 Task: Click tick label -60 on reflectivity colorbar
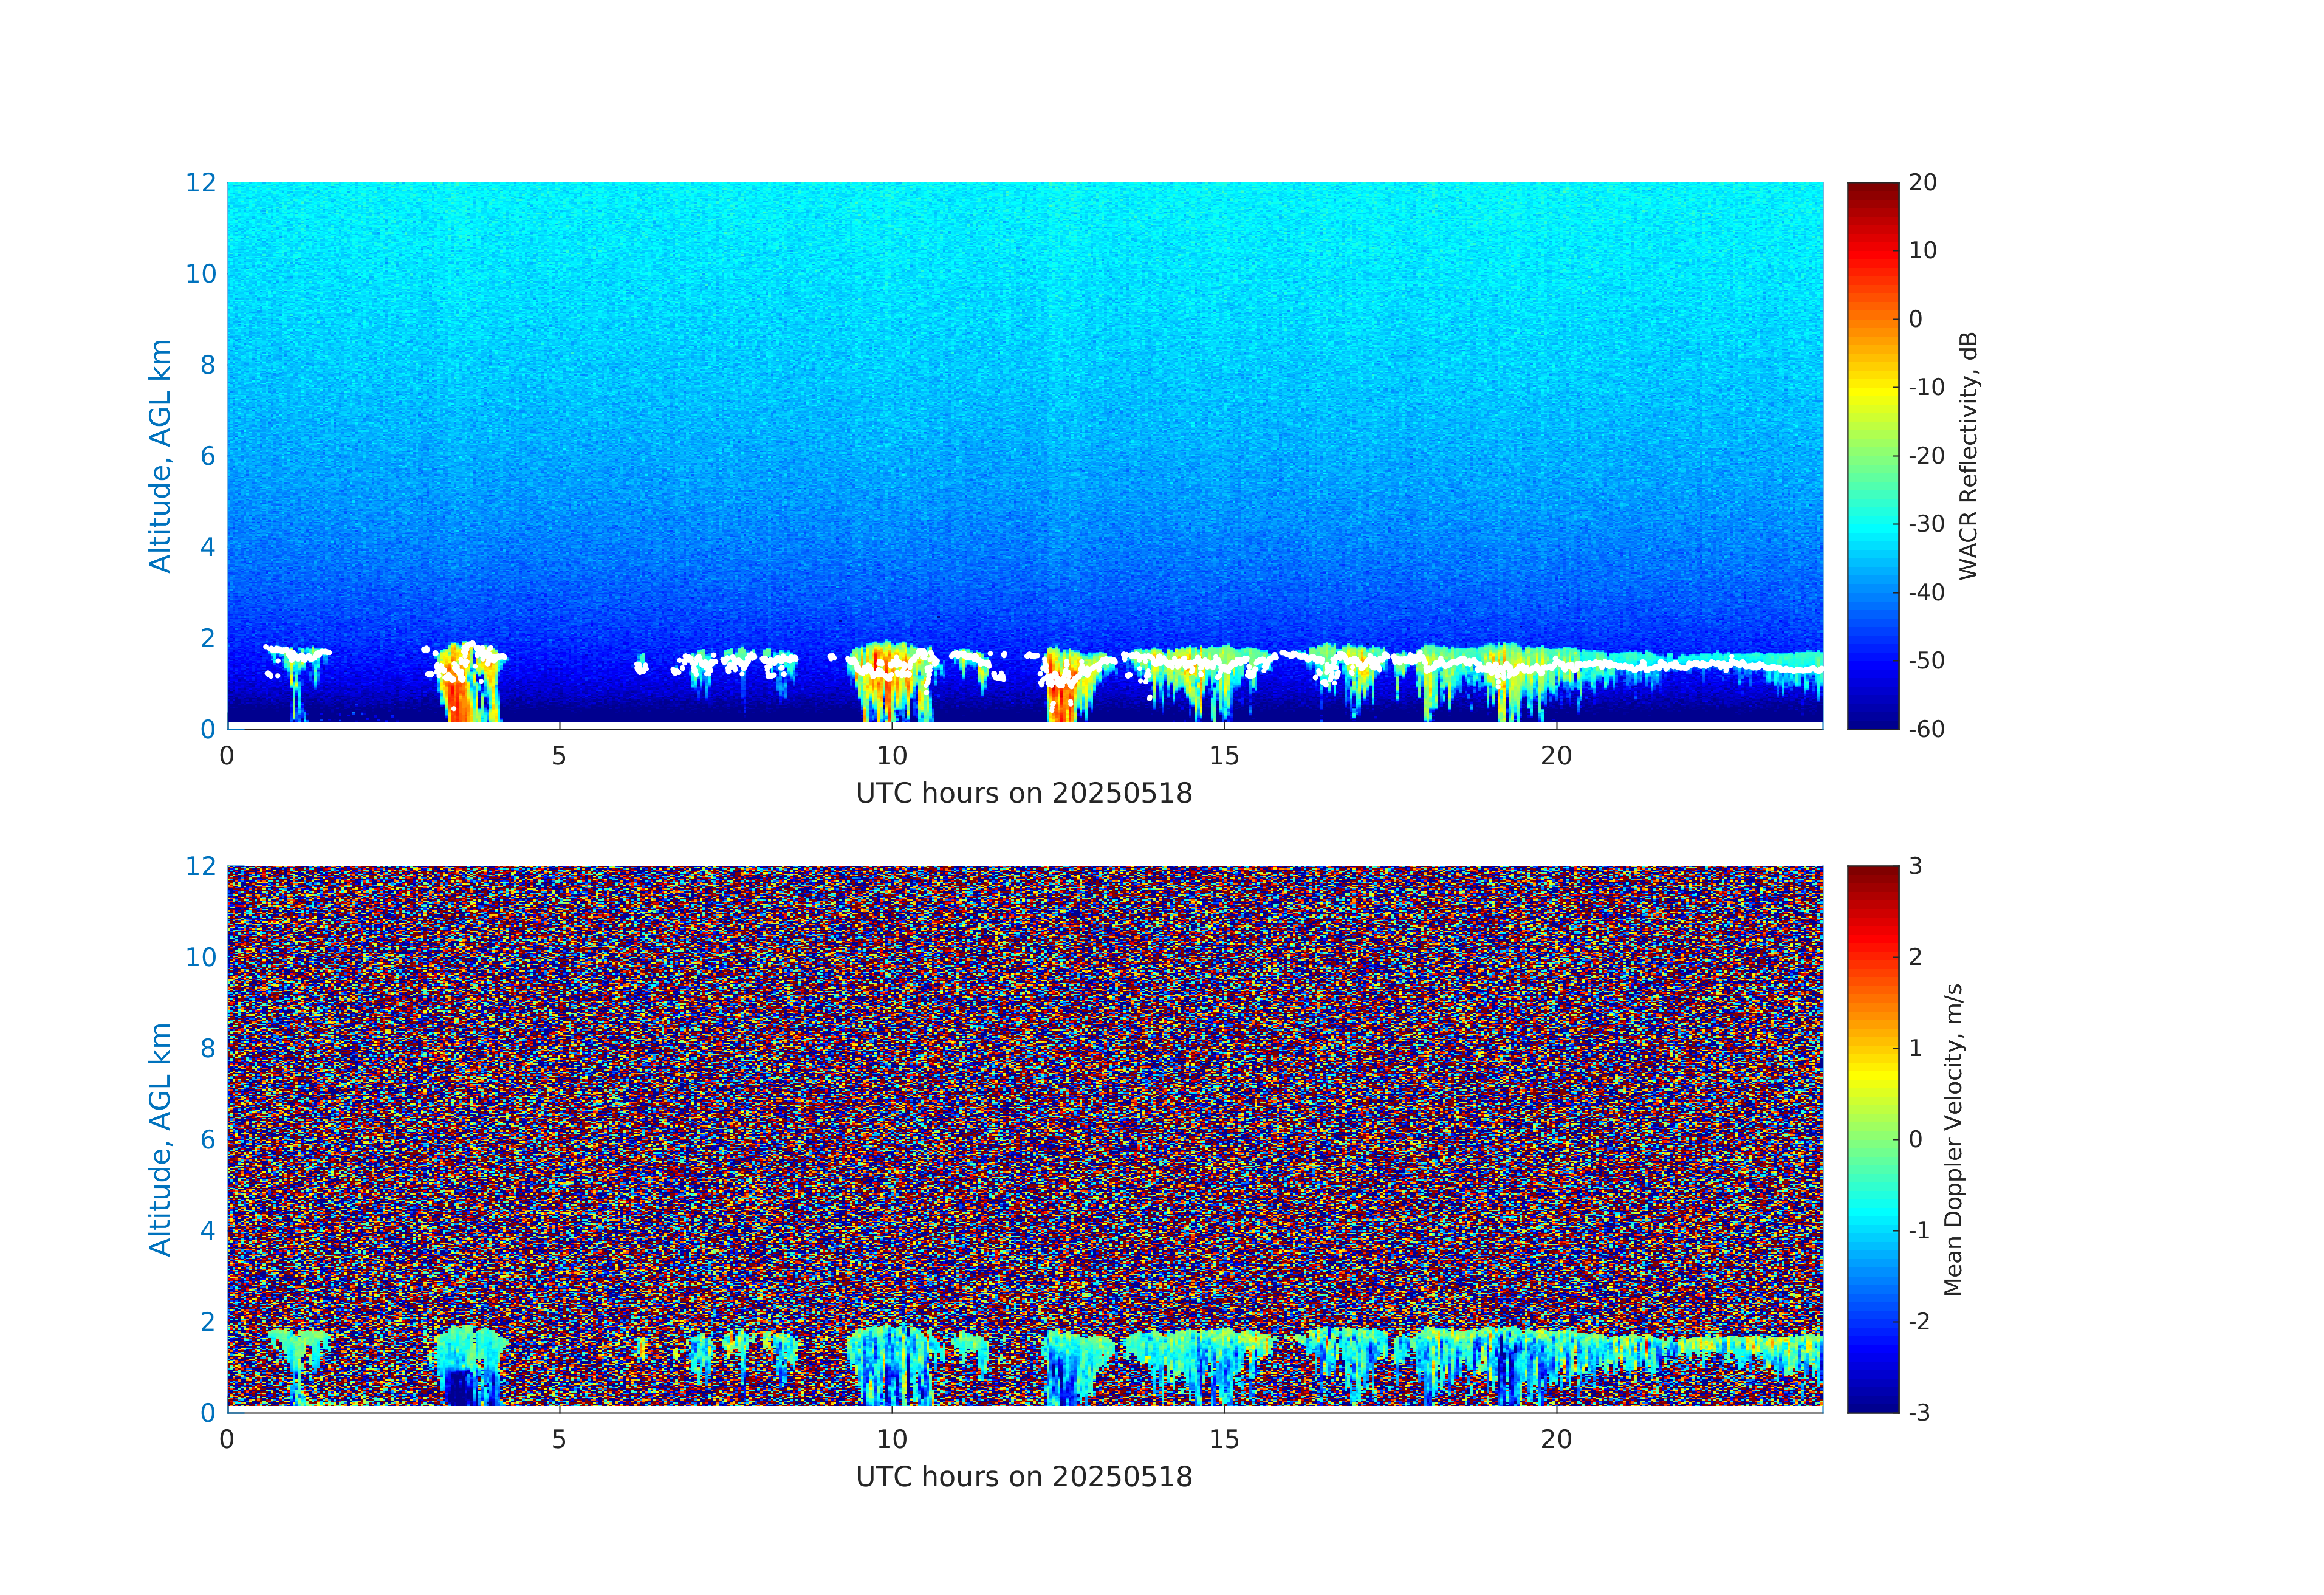click(x=1926, y=729)
